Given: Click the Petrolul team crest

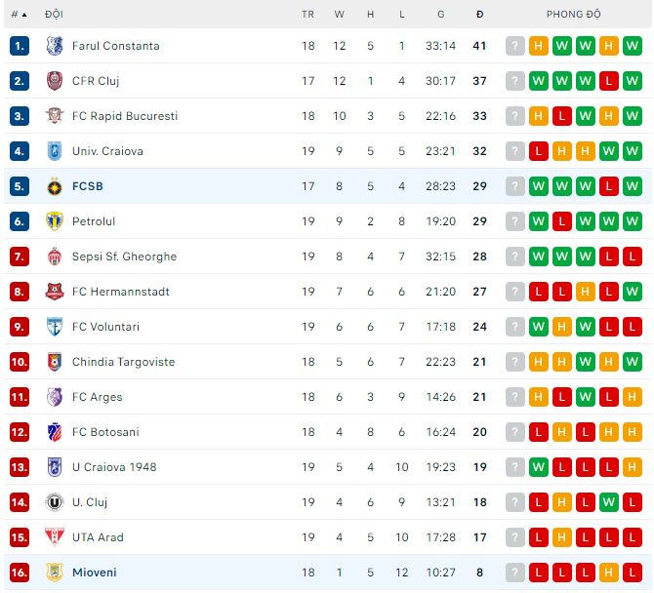Looking at the screenshot, I should 55,221.
